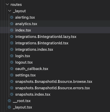Click React icon beside snapshots errors.tsx file
110x112 pixels.
coord(12,88)
